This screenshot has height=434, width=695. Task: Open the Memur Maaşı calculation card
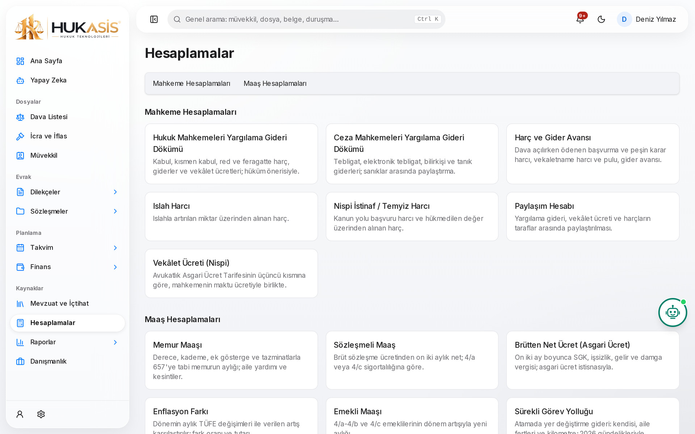pos(231,360)
